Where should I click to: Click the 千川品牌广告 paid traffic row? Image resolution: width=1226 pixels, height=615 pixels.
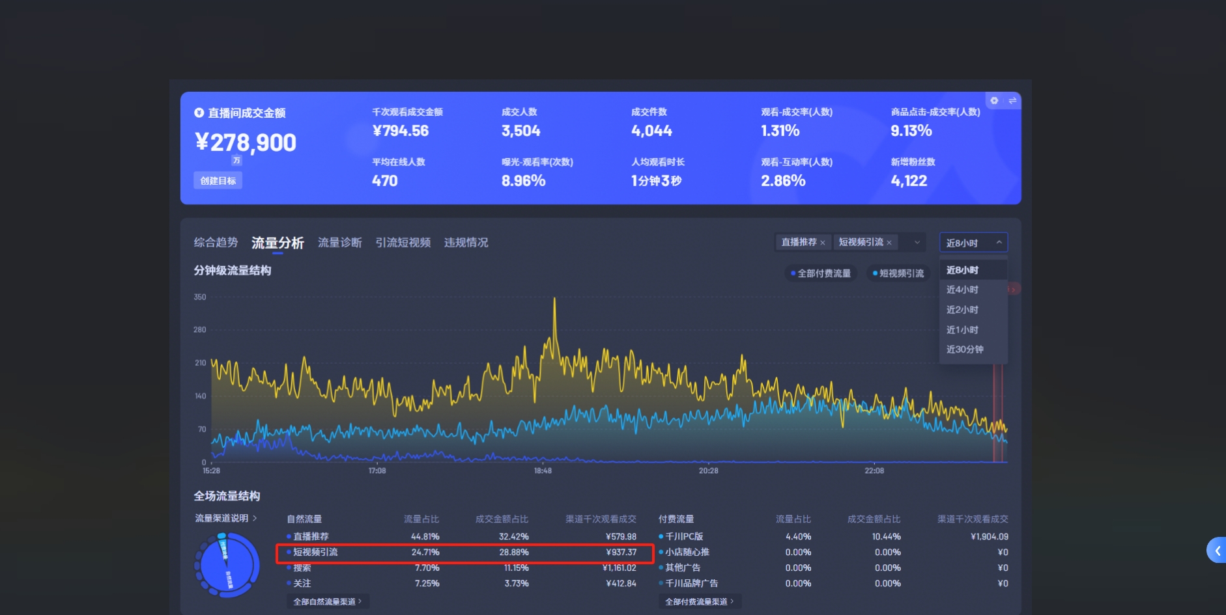coord(833,583)
